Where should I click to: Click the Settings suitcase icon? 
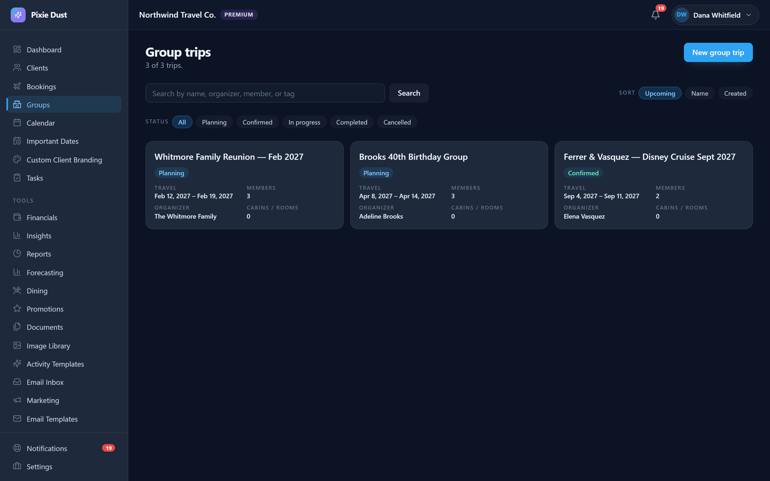tap(17, 466)
